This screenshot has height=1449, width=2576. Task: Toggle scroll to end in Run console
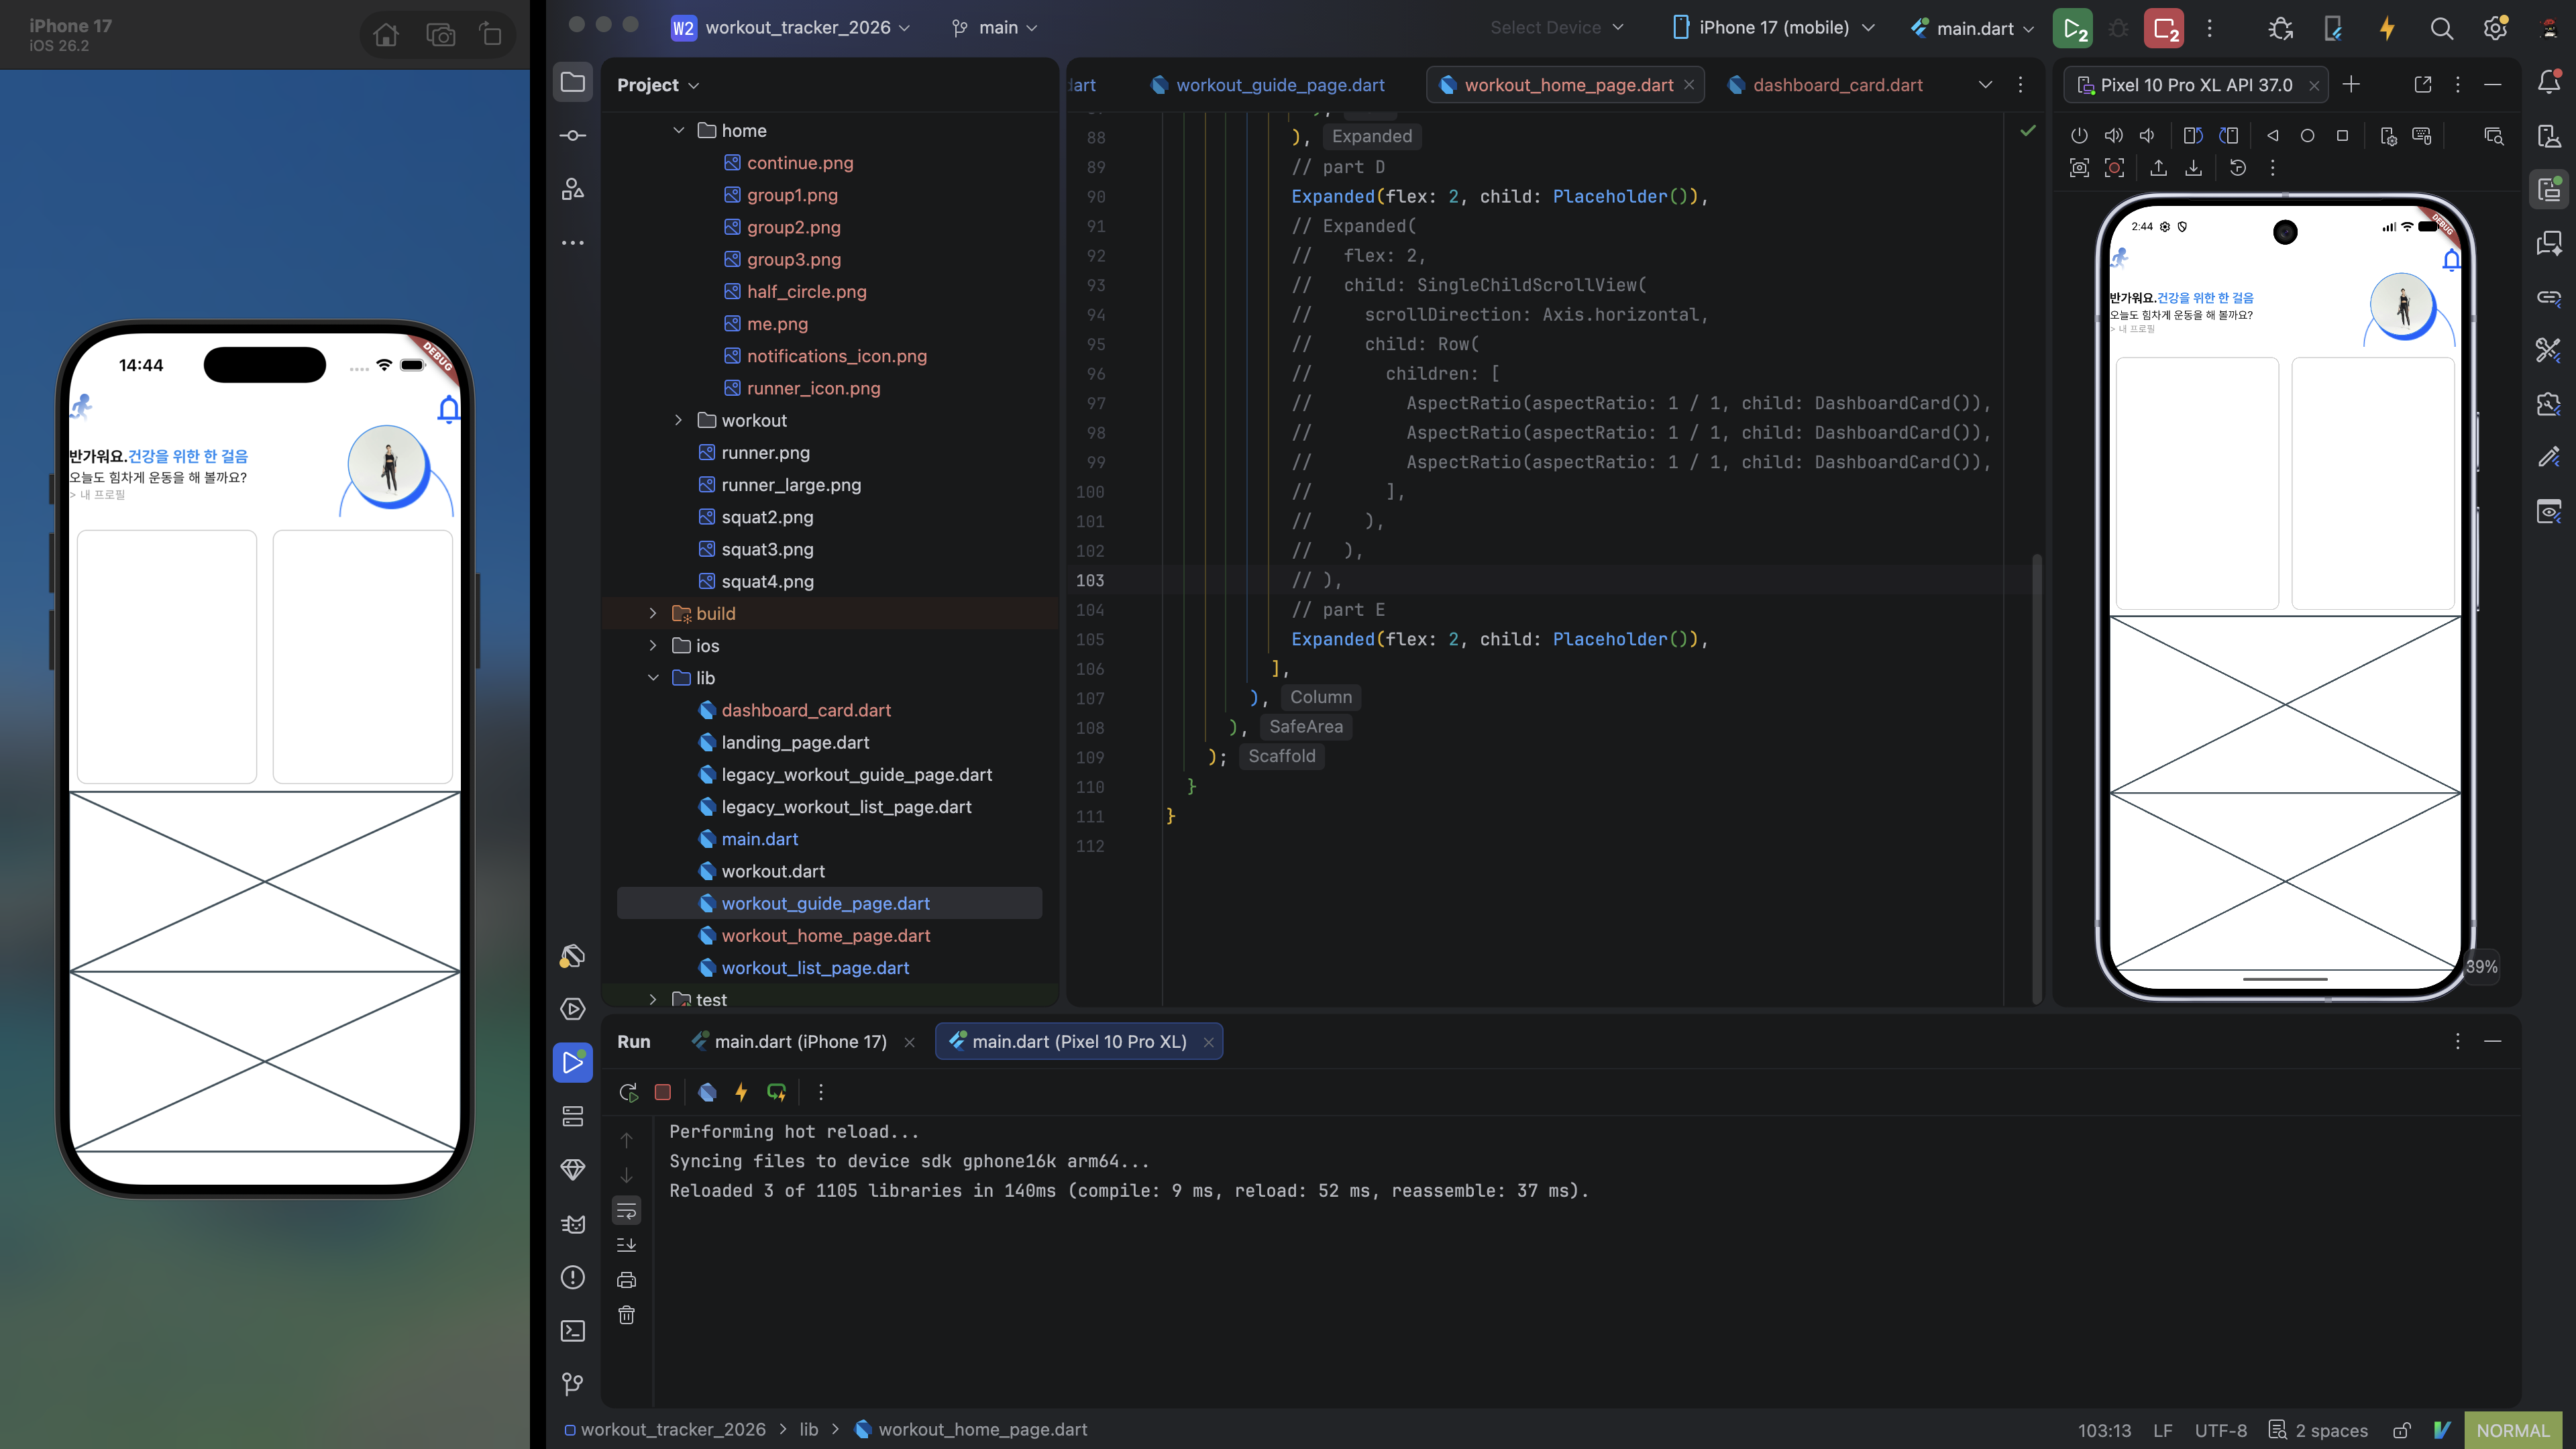pos(627,1245)
